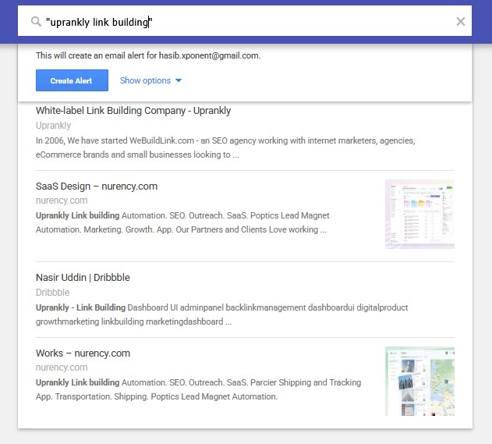Open the Works result map thumbnail

point(419,382)
